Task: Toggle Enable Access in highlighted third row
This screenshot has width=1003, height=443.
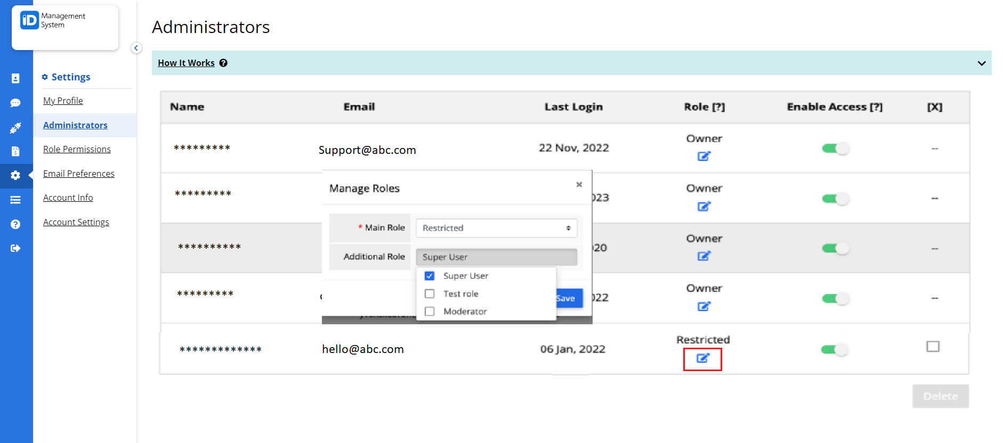Action: point(835,248)
